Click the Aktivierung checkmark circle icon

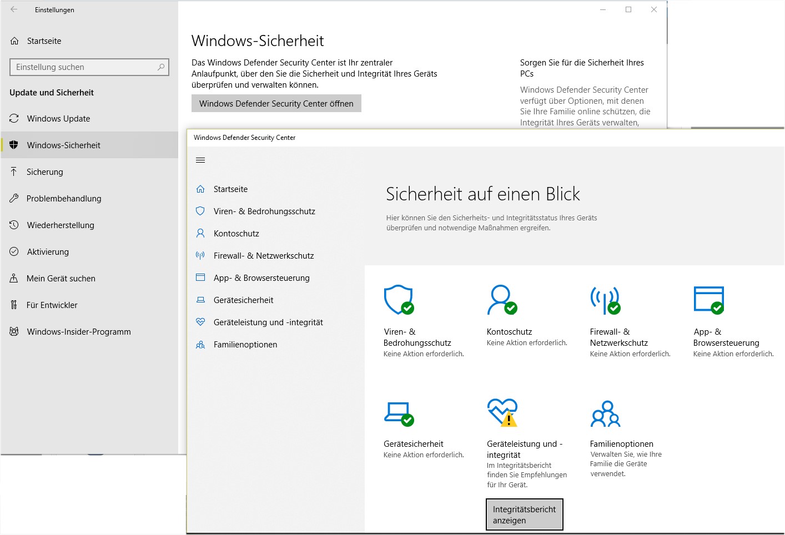click(14, 251)
